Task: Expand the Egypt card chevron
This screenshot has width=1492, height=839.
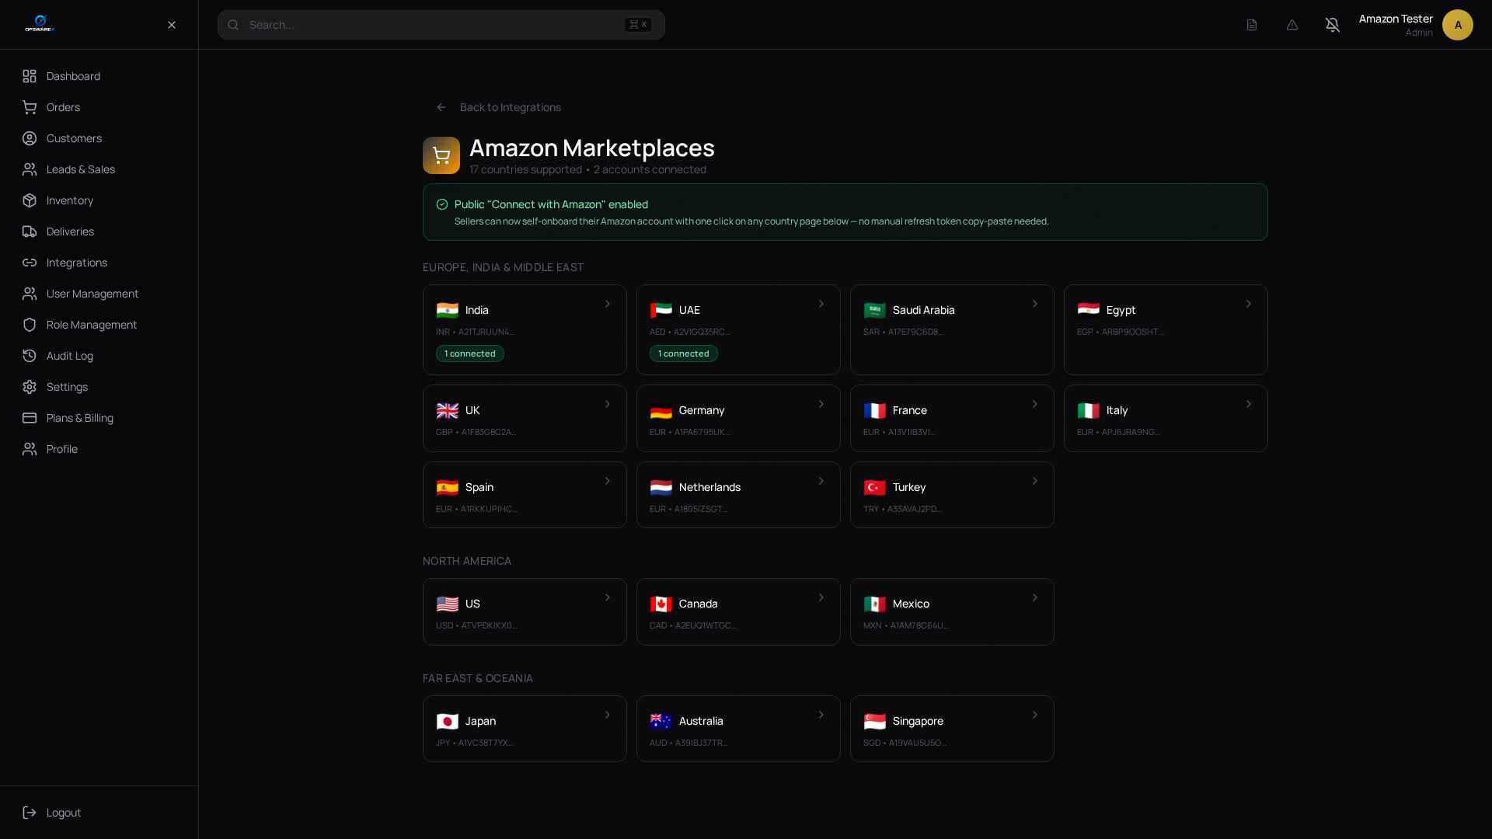Action: click(1249, 304)
